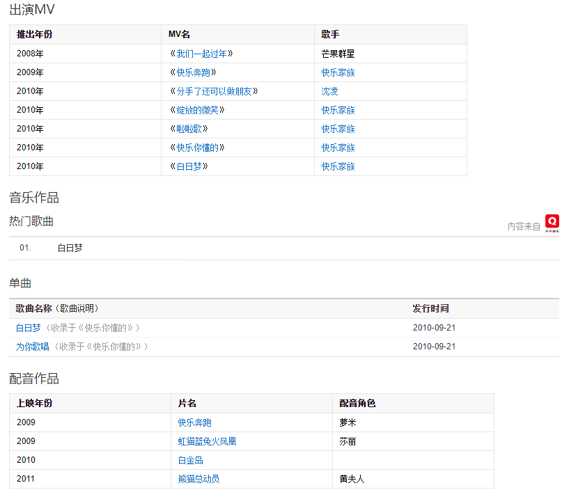Image resolution: width=562 pixels, height=499 pixels.
Task: Open the 白金岛 link
Action: (x=191, y=460)
